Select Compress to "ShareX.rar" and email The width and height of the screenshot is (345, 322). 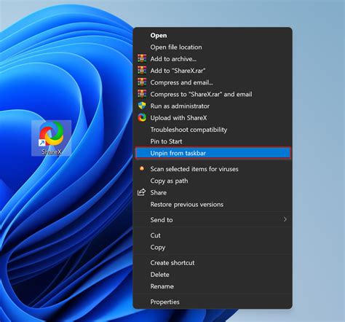tap(213, 94)
